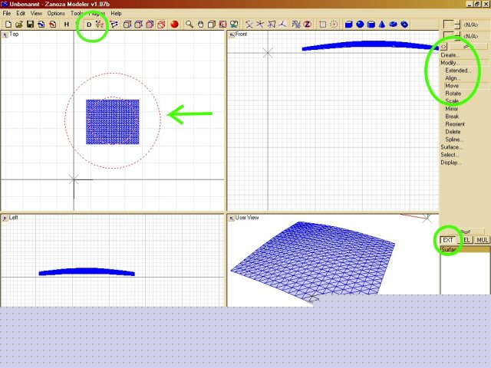Create a blue cone primitive

click(381, 25)
